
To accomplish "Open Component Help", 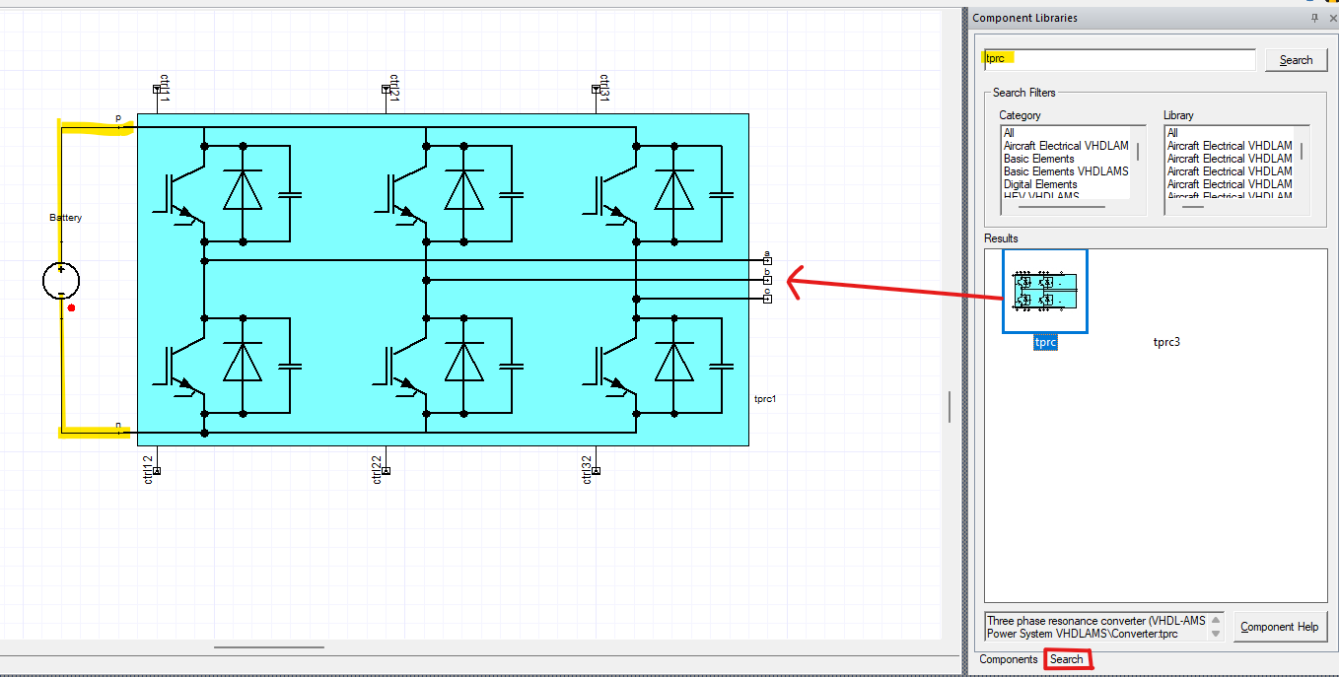I will [1280, 627].
